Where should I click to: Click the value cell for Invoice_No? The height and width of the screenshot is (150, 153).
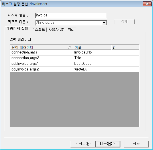[x=125, y=53]
